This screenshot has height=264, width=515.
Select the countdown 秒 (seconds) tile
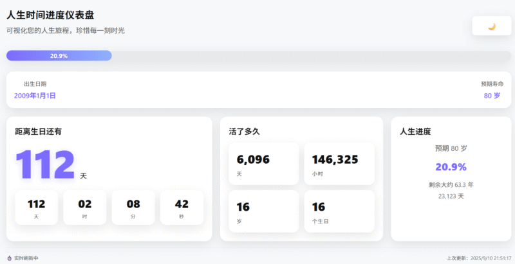(182, 207)
